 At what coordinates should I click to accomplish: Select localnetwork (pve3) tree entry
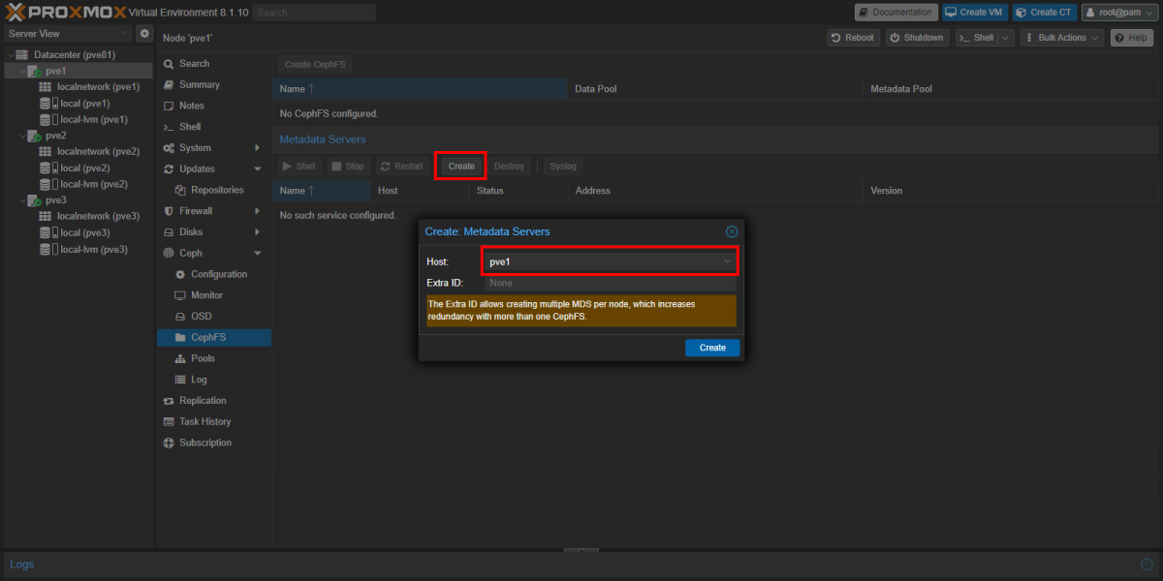pyautogui.click(x=98, y=216)
